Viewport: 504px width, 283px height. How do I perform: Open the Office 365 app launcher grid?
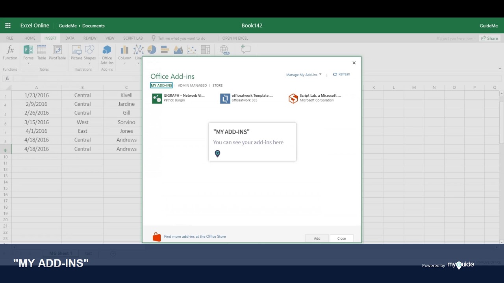click(x=8, y=26)
